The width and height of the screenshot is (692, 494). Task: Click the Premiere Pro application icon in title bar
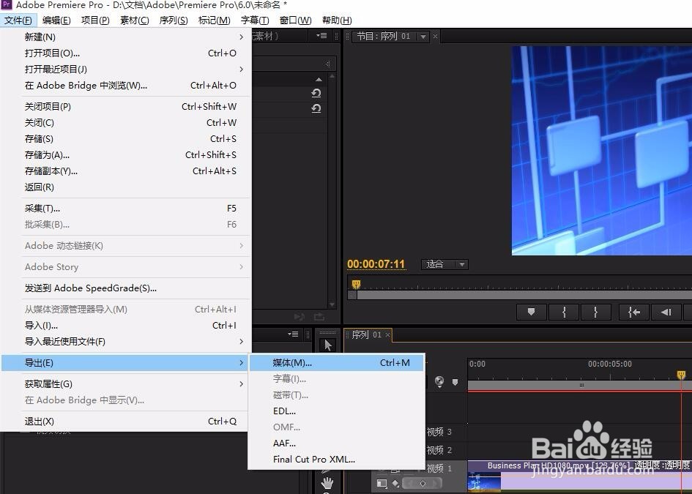[x=7, y=5]
